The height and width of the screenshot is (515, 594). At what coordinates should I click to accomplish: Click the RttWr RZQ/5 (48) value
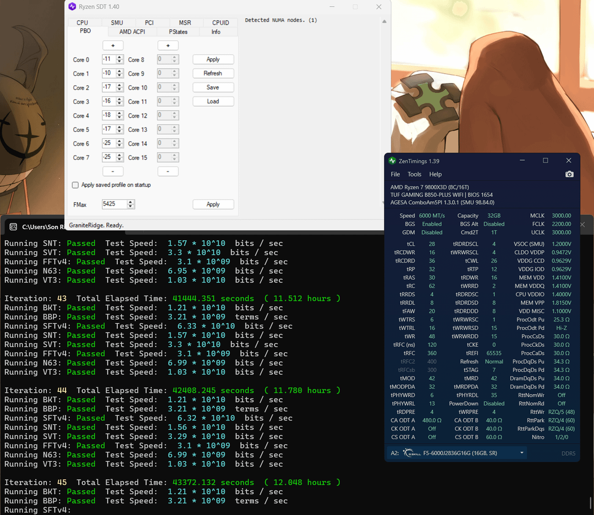click(x=562, y=412)
